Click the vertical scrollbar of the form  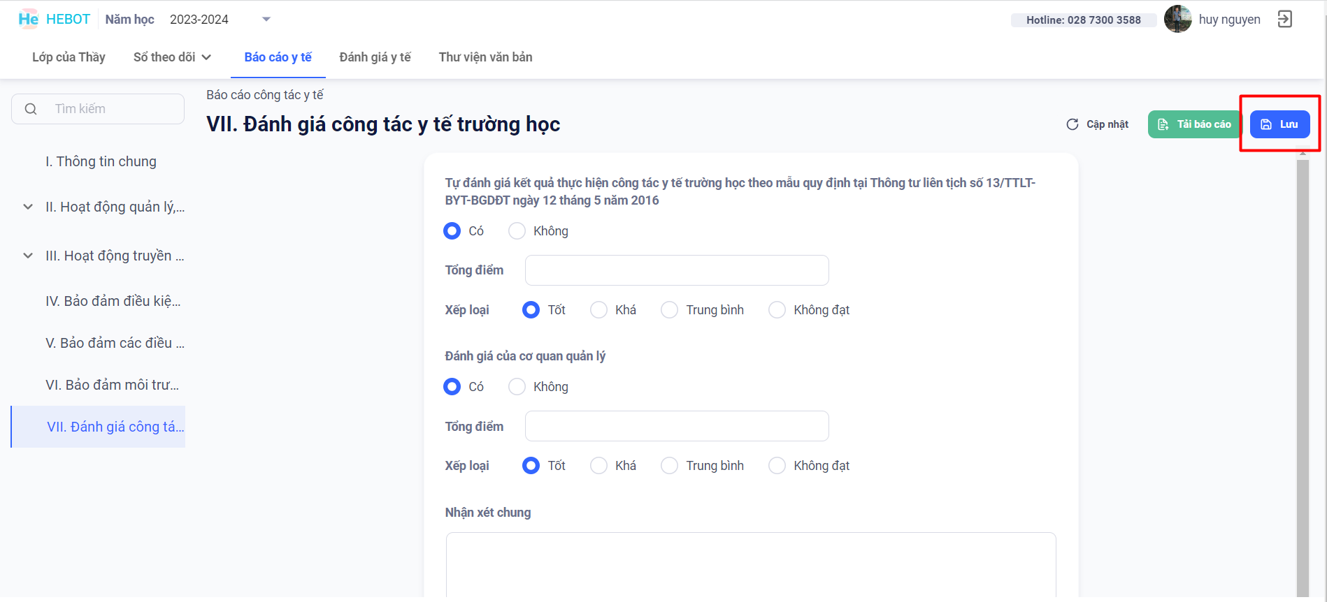click(1302, 377)
